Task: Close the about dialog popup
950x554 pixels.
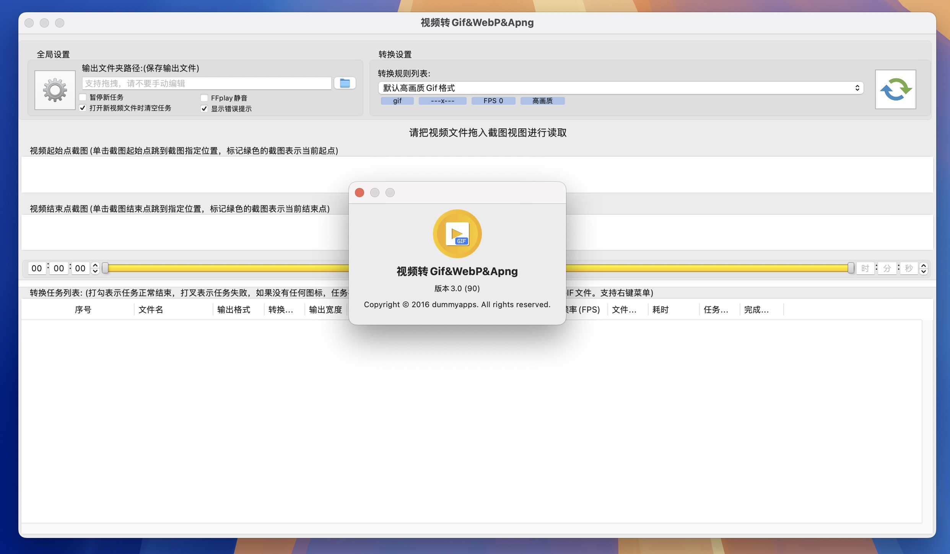Action: click(x=360, y=192)
